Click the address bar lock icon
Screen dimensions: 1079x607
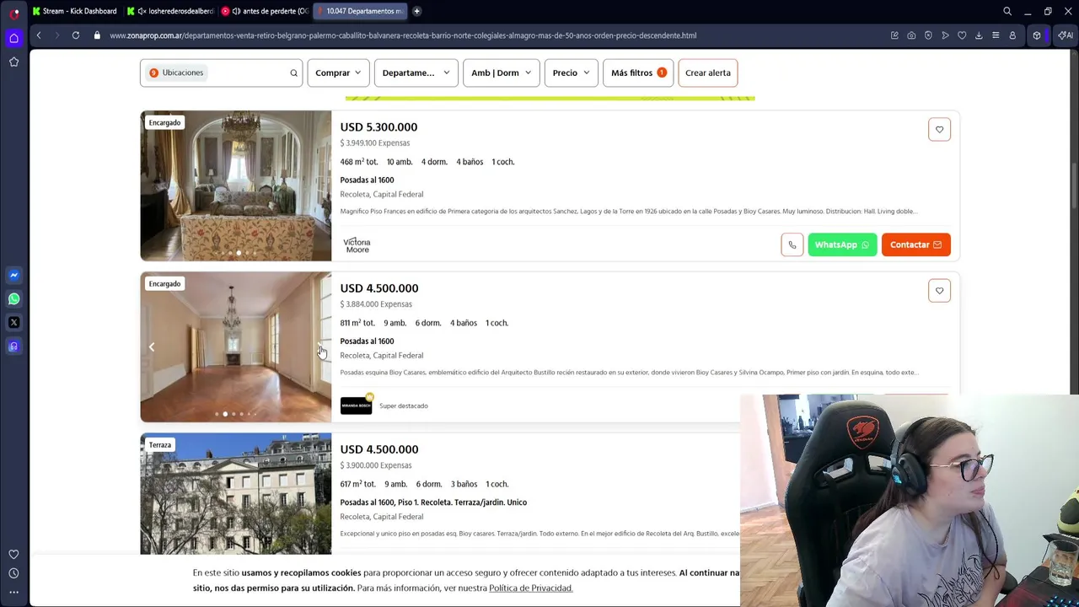[x=97, y=35]
